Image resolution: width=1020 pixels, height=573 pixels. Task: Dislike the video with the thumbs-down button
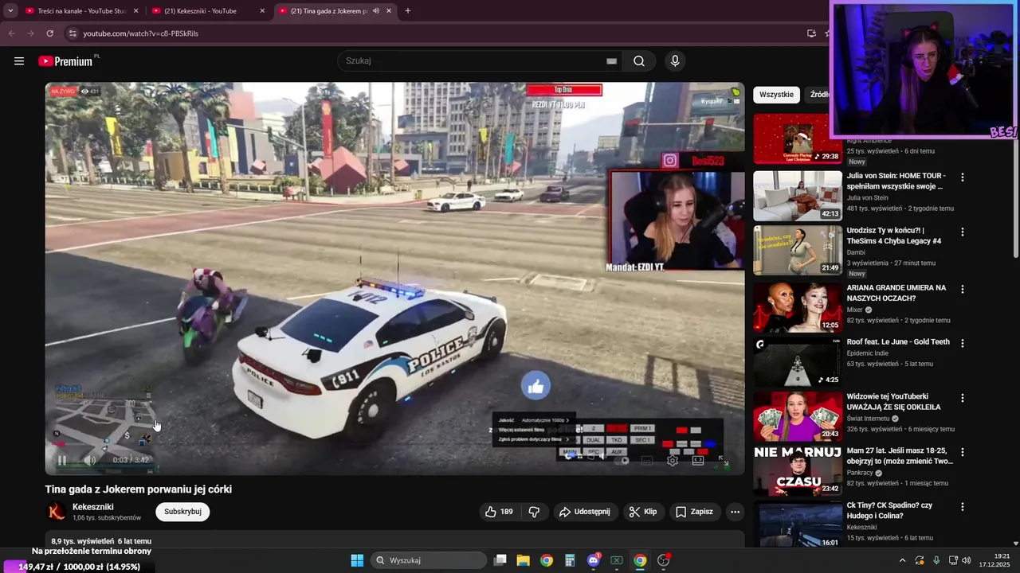click(534, 512)
